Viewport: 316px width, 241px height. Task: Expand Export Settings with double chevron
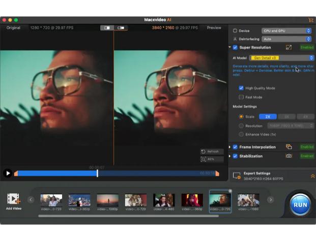pyautogui.click(x=312, y=176)
